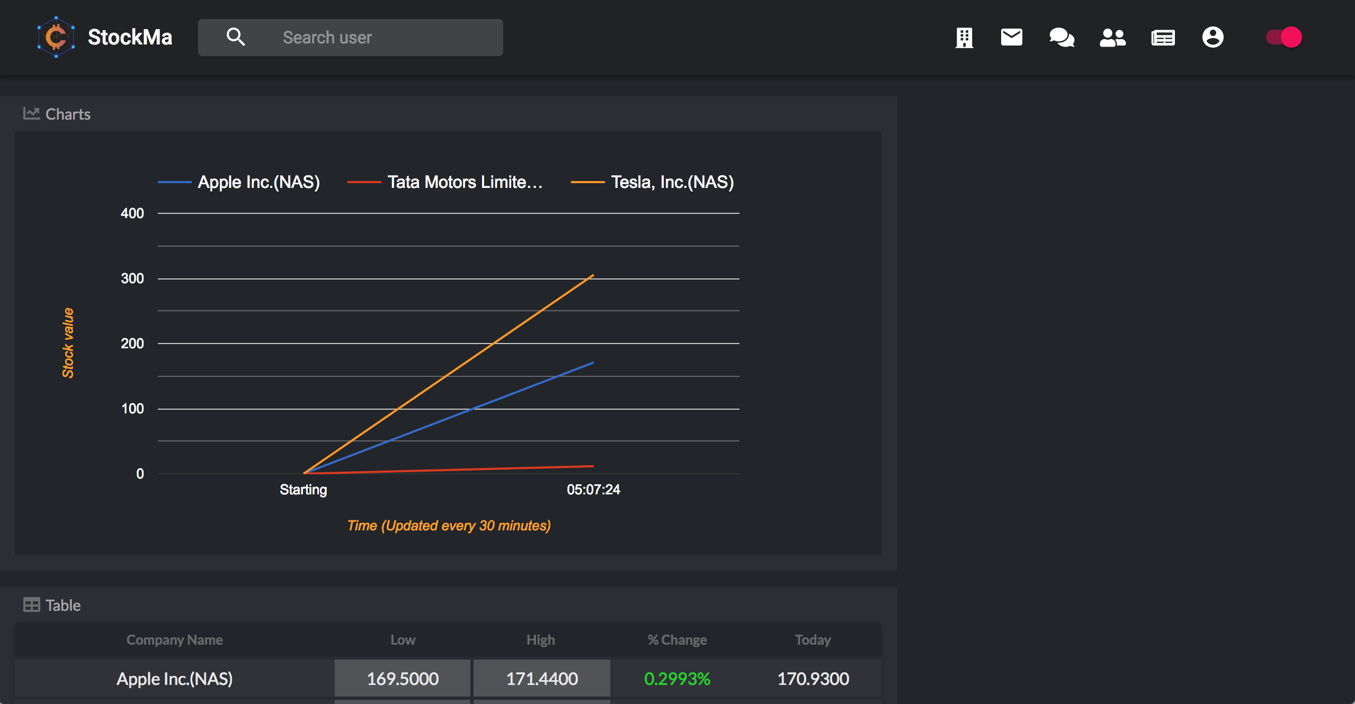Click Today value 170.9300
1355x704 pixels.
click(x=813, y=679)
